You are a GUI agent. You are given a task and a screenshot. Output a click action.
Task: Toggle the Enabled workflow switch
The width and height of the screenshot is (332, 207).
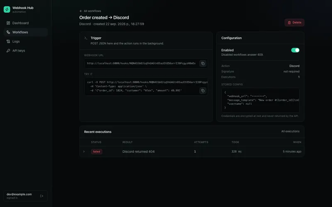click(295, 50)
